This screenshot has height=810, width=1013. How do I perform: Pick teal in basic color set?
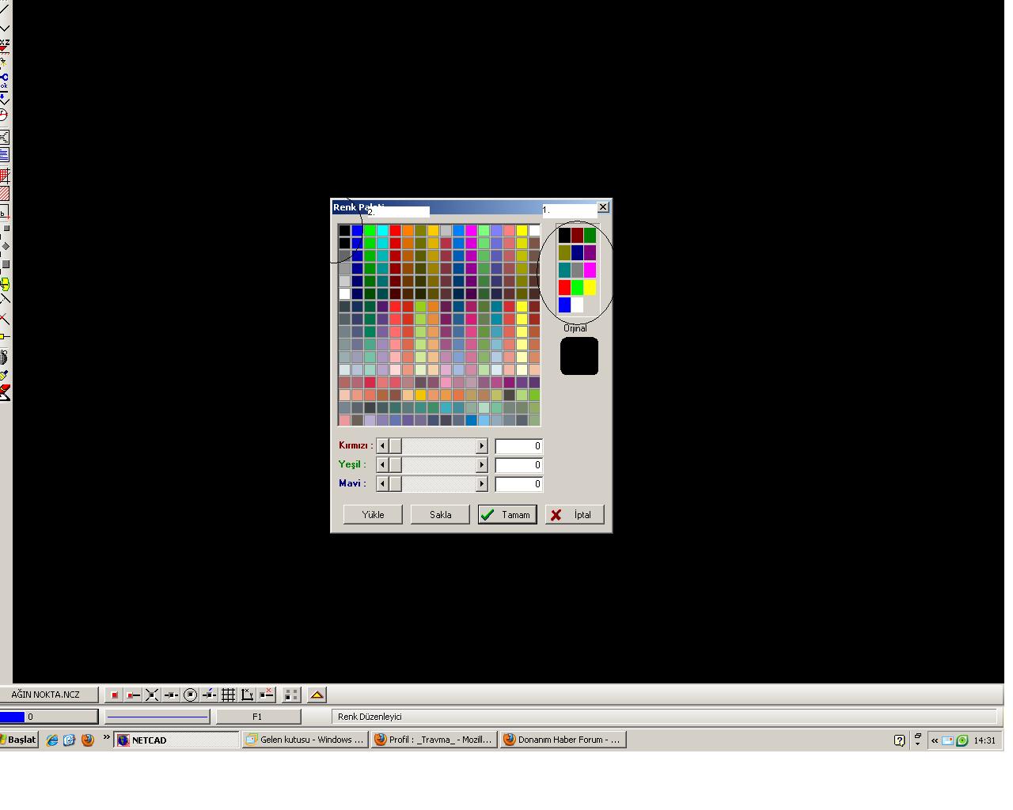click(x=564, y=270)
